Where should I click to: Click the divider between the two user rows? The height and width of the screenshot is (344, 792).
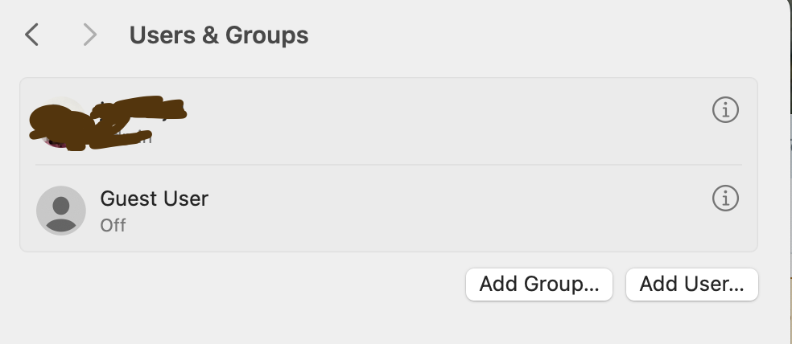[388, 165]
